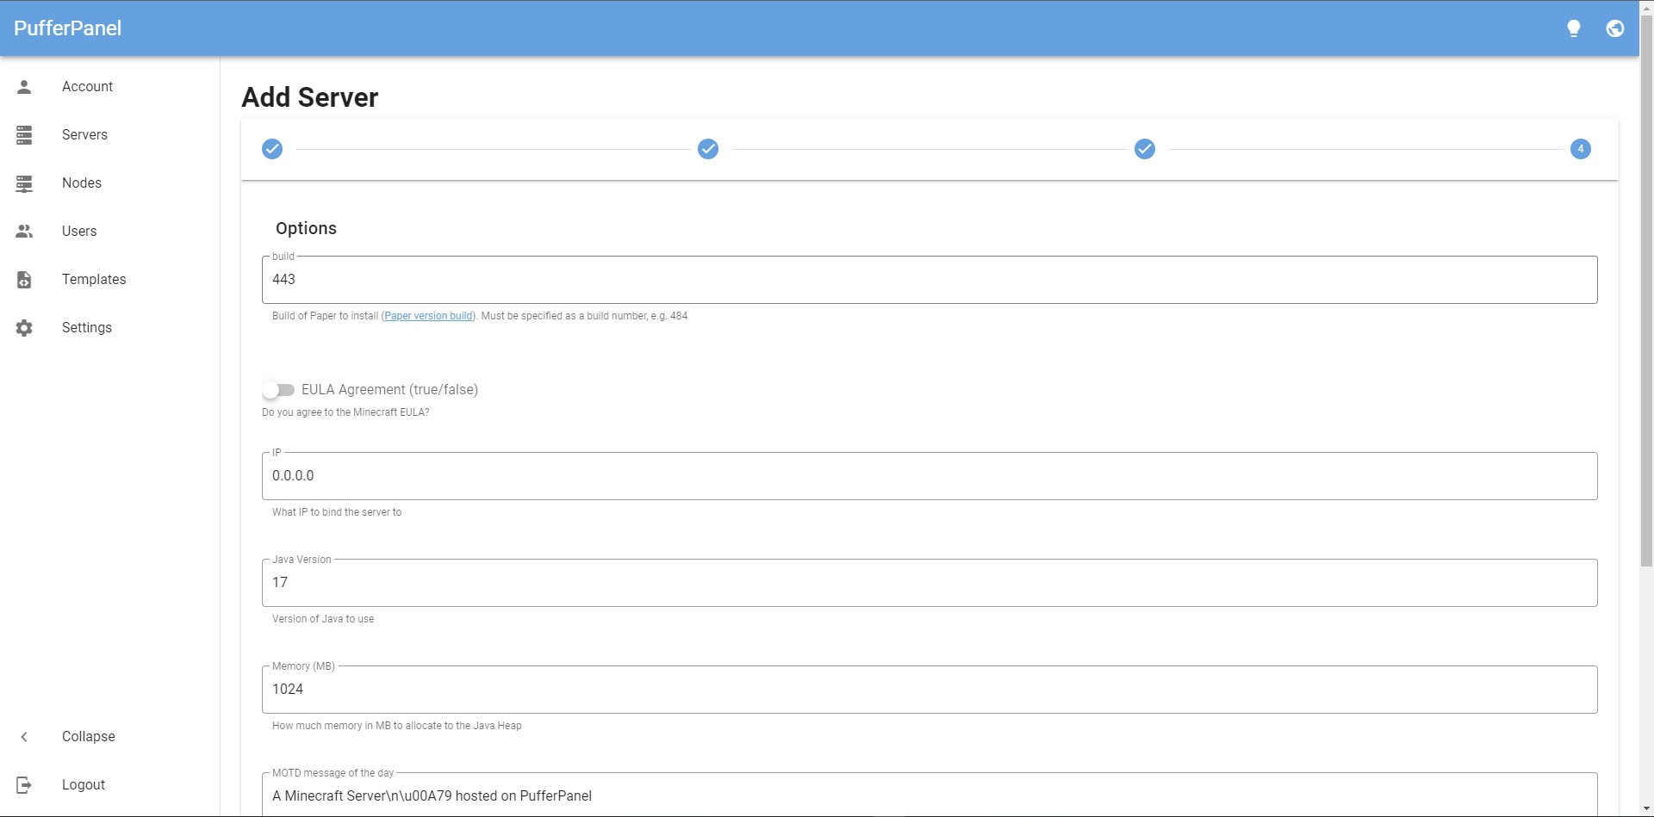Enable the EULA Agreement switch

pos(278,390)
